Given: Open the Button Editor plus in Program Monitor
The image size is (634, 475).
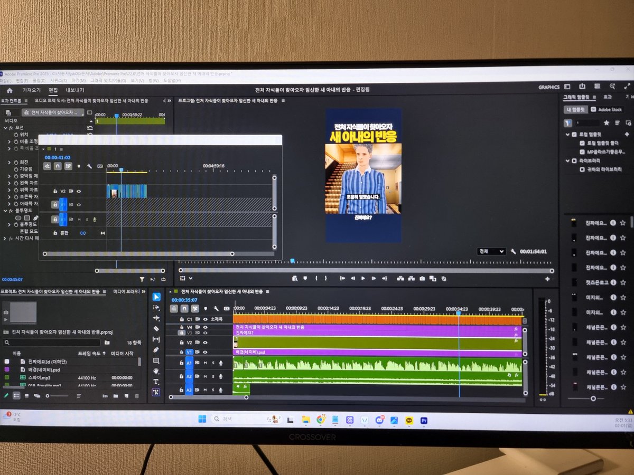Looking at the screenshot, I should (x=547, y=279).
